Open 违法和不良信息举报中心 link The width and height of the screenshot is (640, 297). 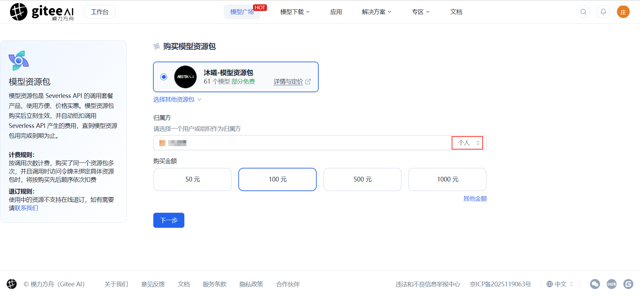click(x=428, y=284)
